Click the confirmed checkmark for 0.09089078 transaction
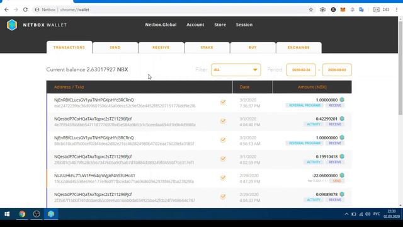Image resolution: width=403 pixels, height=227 pixels. pos(223,197)
